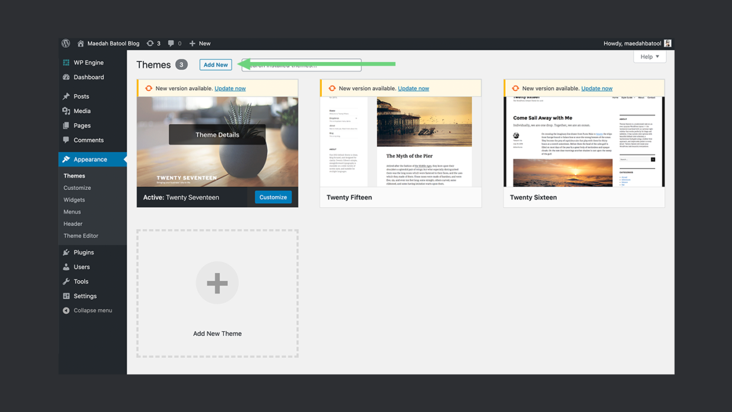Click the Users person icon
Image resolution: width=732 pixels, height=412 pixels.
click(x=66, y=267)
